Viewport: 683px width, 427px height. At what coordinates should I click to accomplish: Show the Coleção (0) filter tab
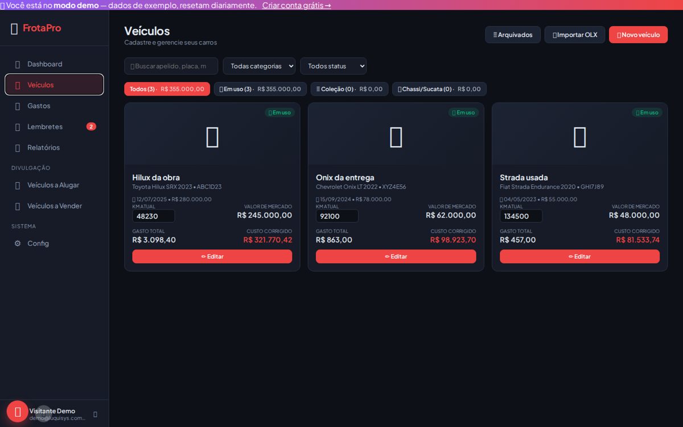click(349, 89)
